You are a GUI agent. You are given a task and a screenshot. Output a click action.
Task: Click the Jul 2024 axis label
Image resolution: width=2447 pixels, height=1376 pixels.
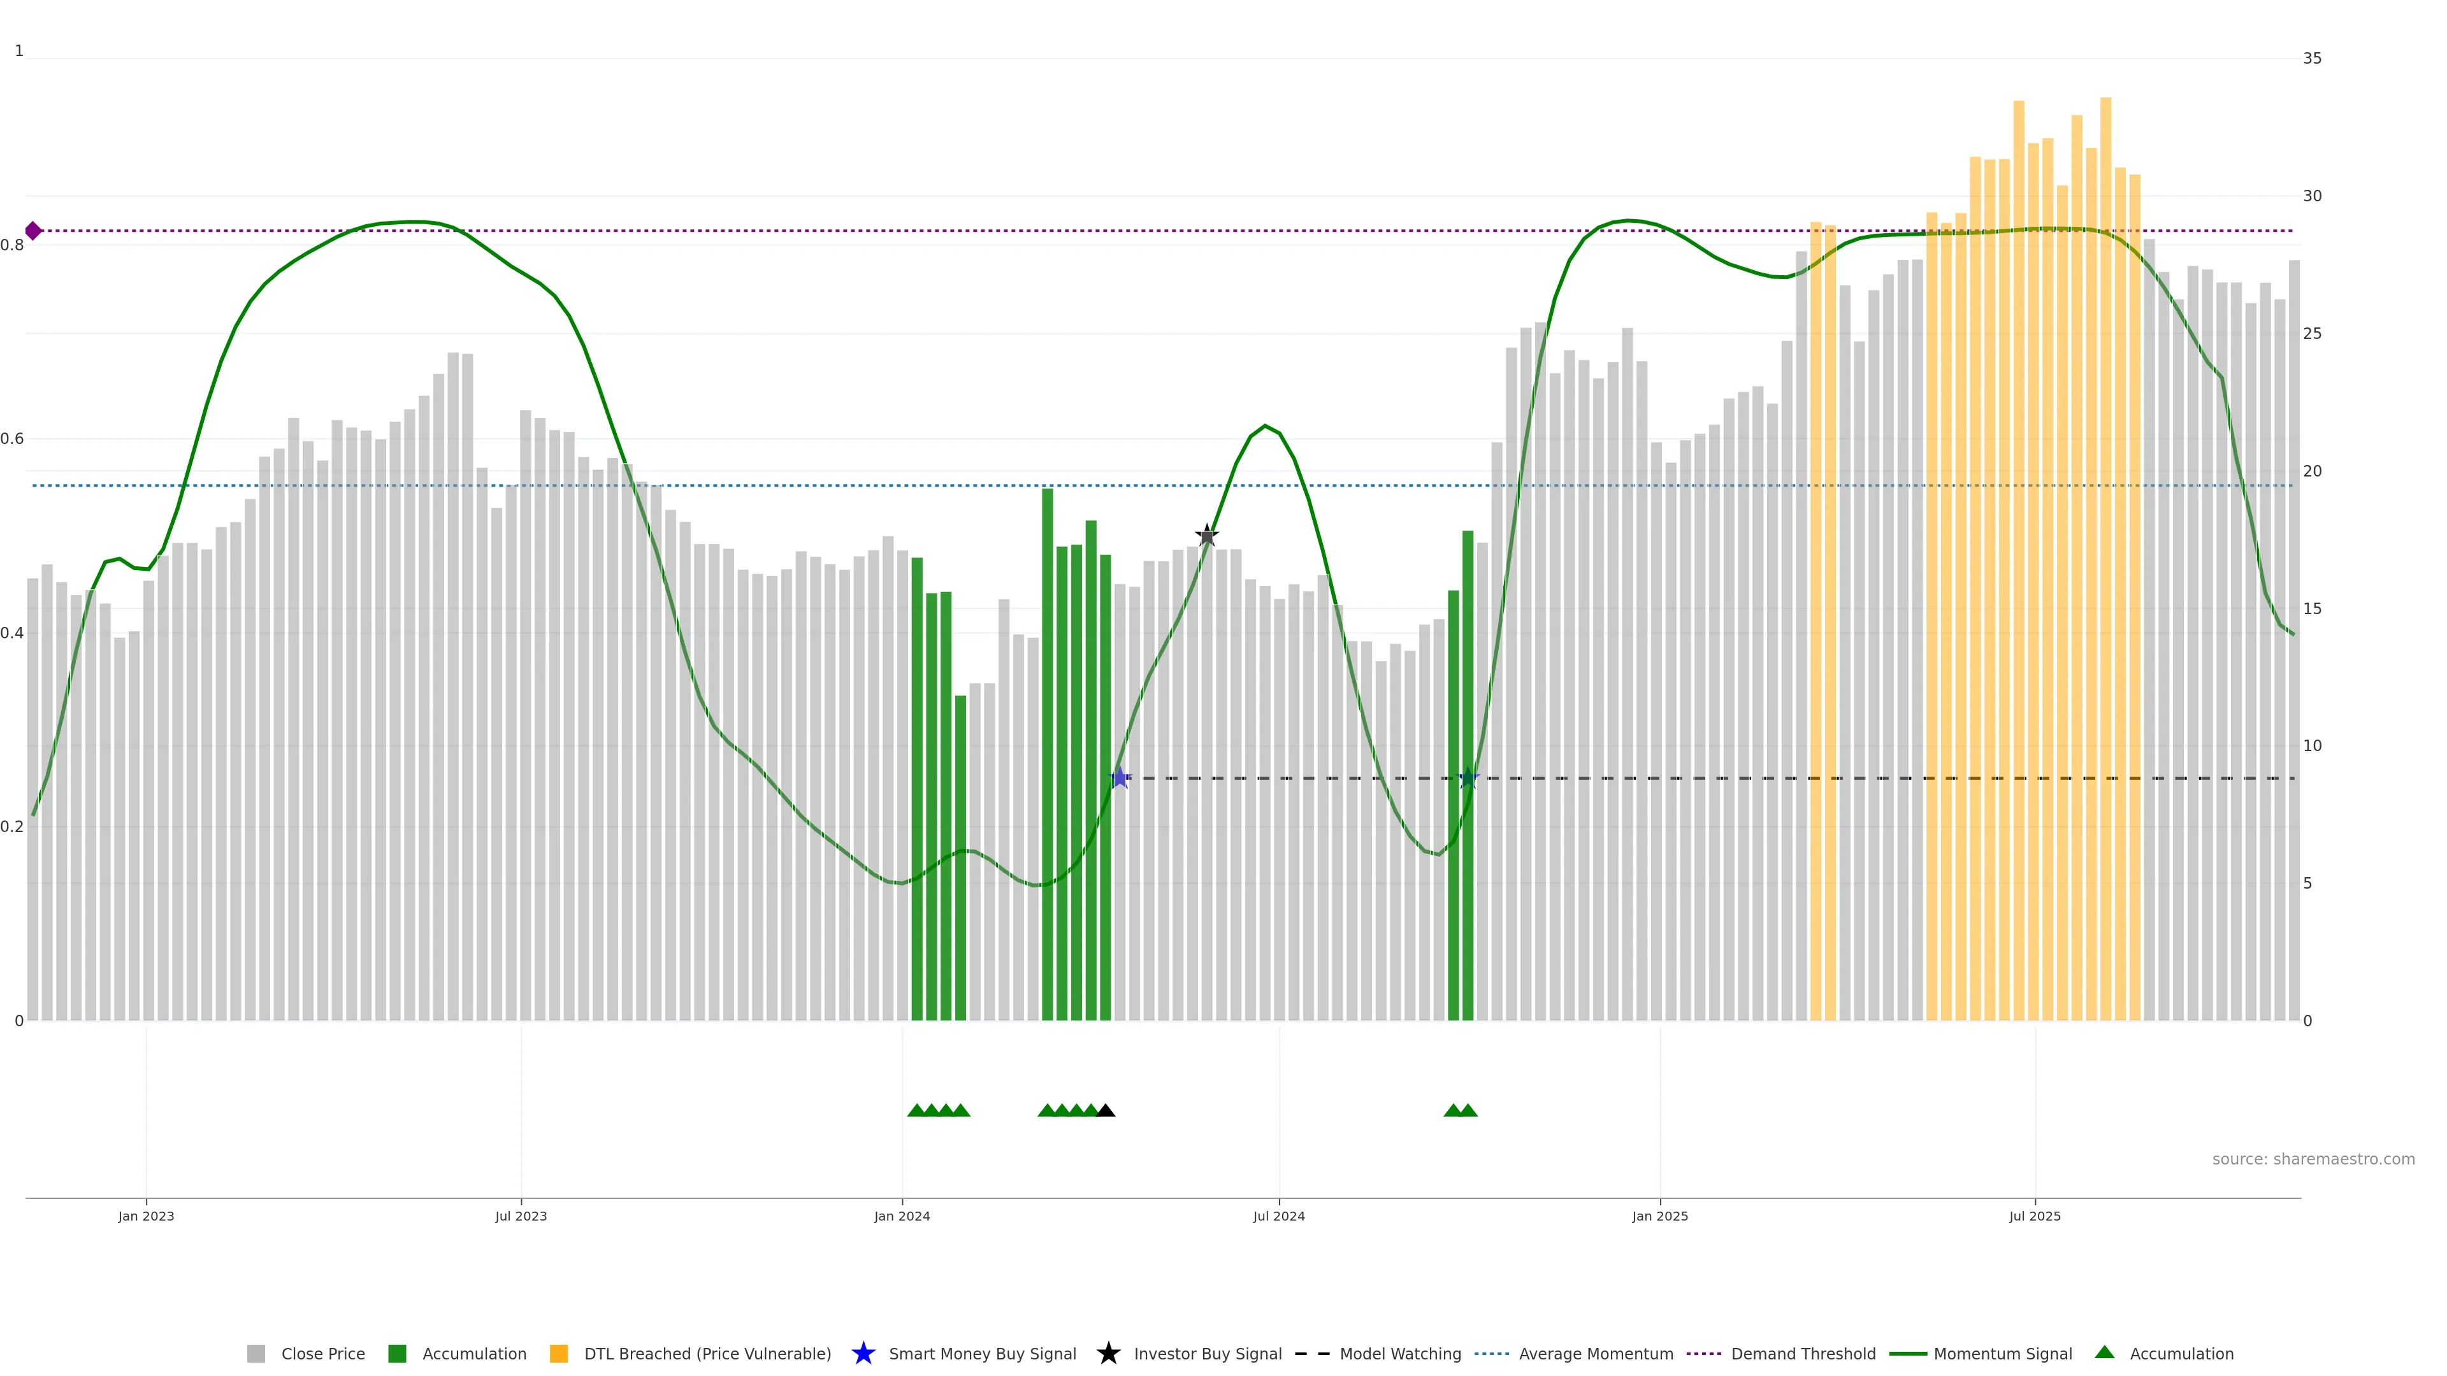tap(1278, 1215)
